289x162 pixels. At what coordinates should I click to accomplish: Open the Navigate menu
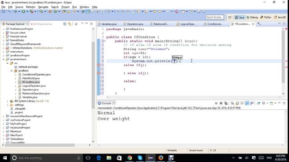pos(43,7)
